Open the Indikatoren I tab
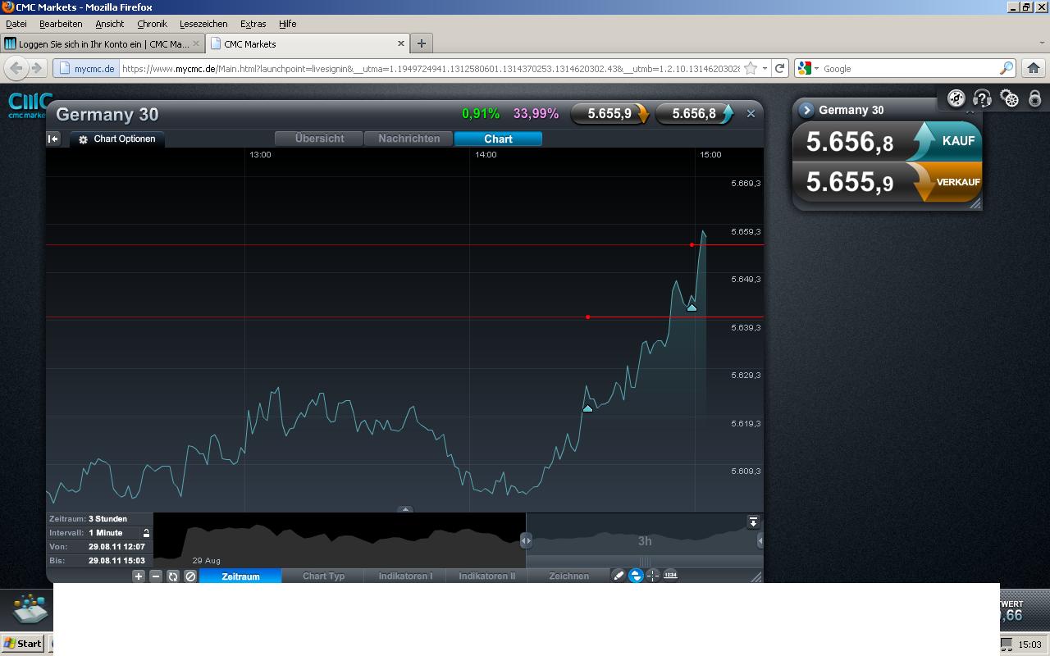Viewport: 1050px width, 656px height. (x=405, y=576)
